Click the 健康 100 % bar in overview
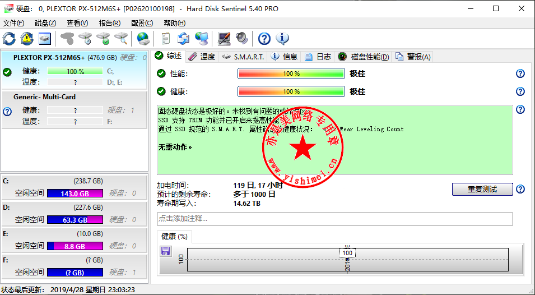Screen dimensions: 535x295 pos(291,91)
